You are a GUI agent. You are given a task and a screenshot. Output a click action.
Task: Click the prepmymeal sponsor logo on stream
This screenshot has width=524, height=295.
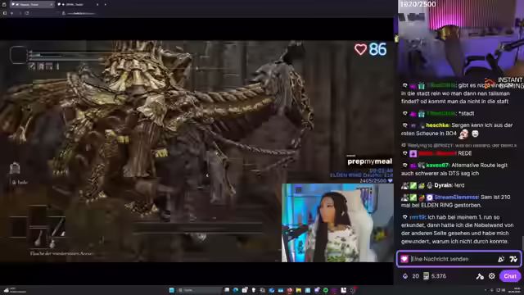(x=369, y=161)
